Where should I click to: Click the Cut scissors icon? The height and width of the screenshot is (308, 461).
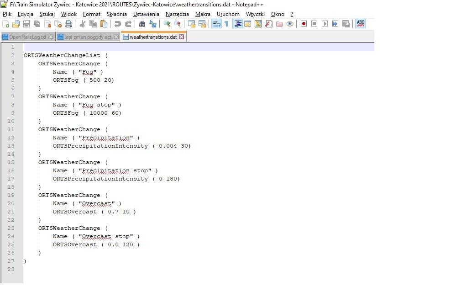pos(83,24)
